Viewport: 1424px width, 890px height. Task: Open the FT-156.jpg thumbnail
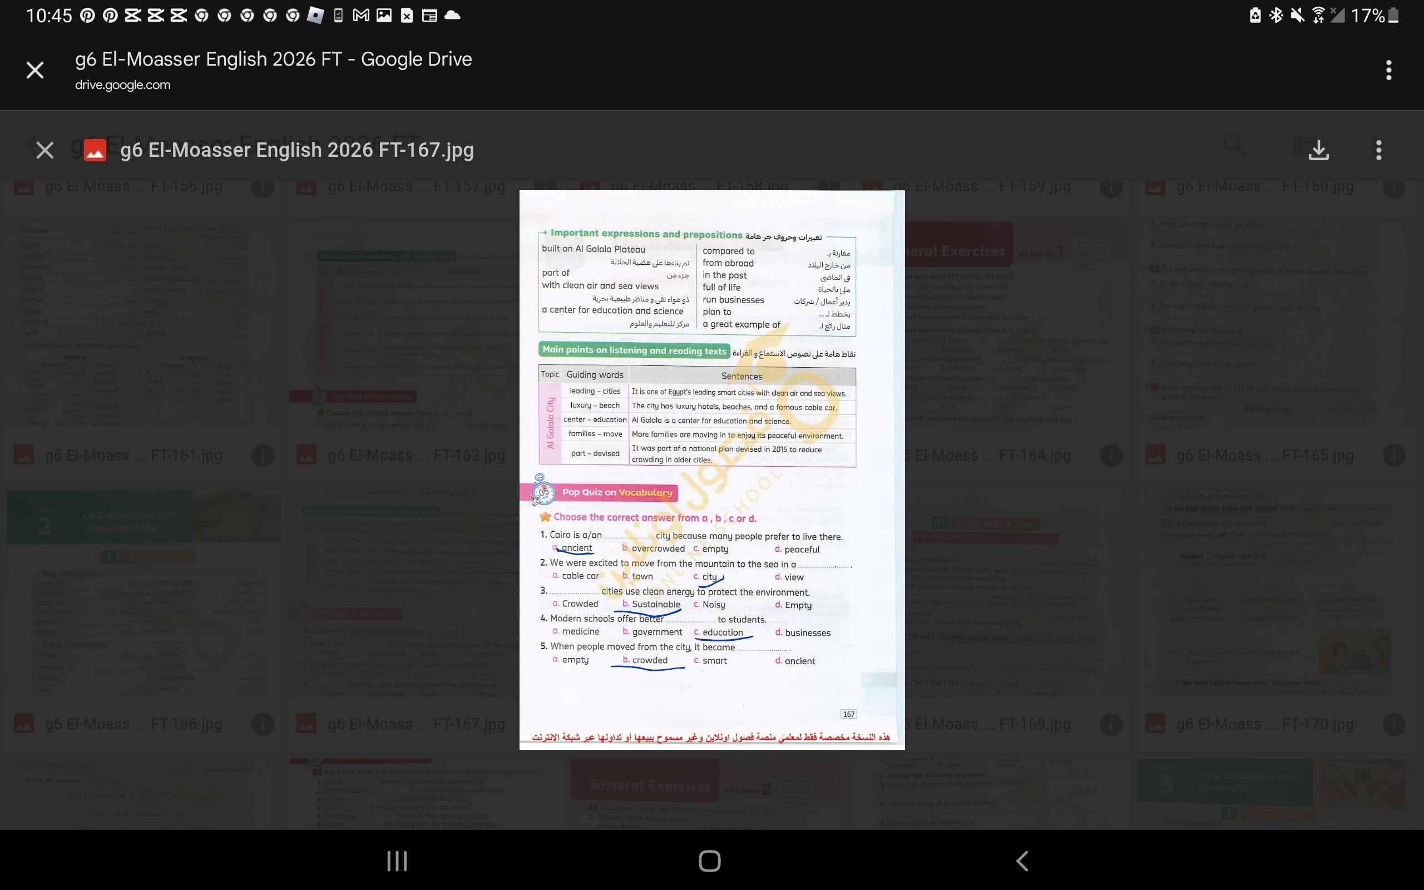135,324
